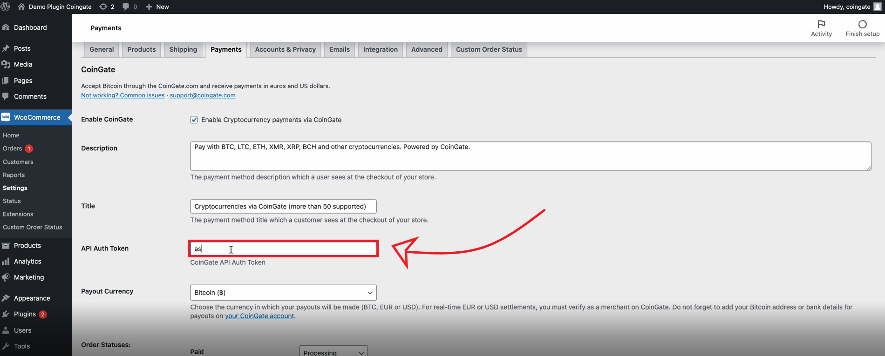Viewport: 885px width, 356px height.
Task: Click the plus New icon in admin bar
Action: (x=149, y=7)
